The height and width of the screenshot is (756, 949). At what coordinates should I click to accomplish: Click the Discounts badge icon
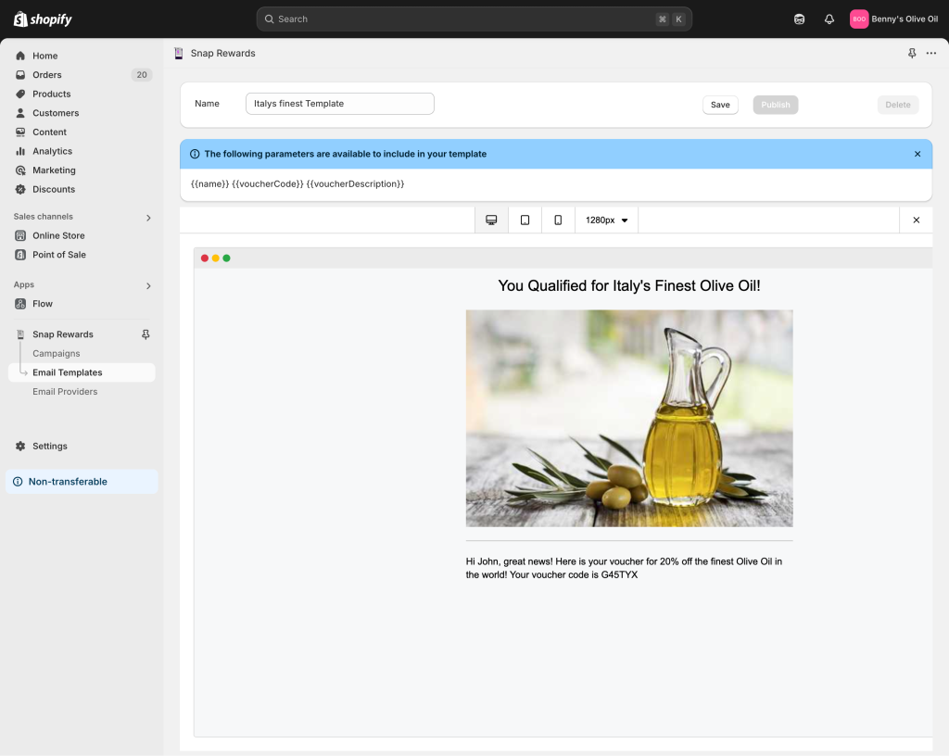[20, 189]
